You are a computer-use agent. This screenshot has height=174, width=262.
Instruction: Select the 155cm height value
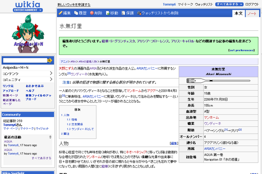coord(208,106)
